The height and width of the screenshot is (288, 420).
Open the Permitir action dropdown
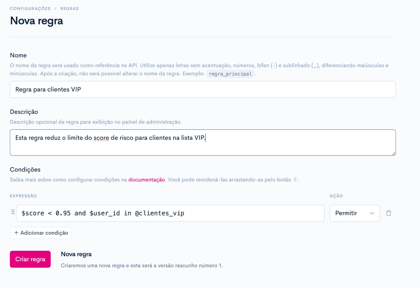click(355, 213)
